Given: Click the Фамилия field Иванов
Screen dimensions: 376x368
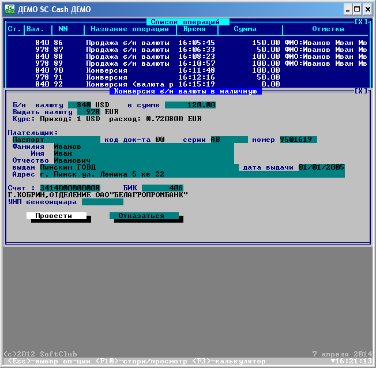Looking at the screenshot, I should (144, 147).
